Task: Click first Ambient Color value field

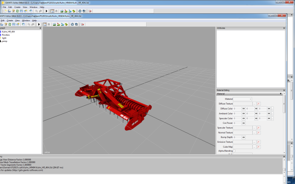Action: [237, 114]
